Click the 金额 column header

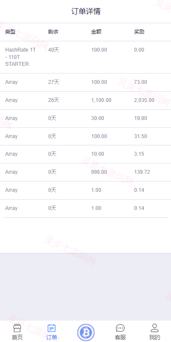click(x=96, y=32)
